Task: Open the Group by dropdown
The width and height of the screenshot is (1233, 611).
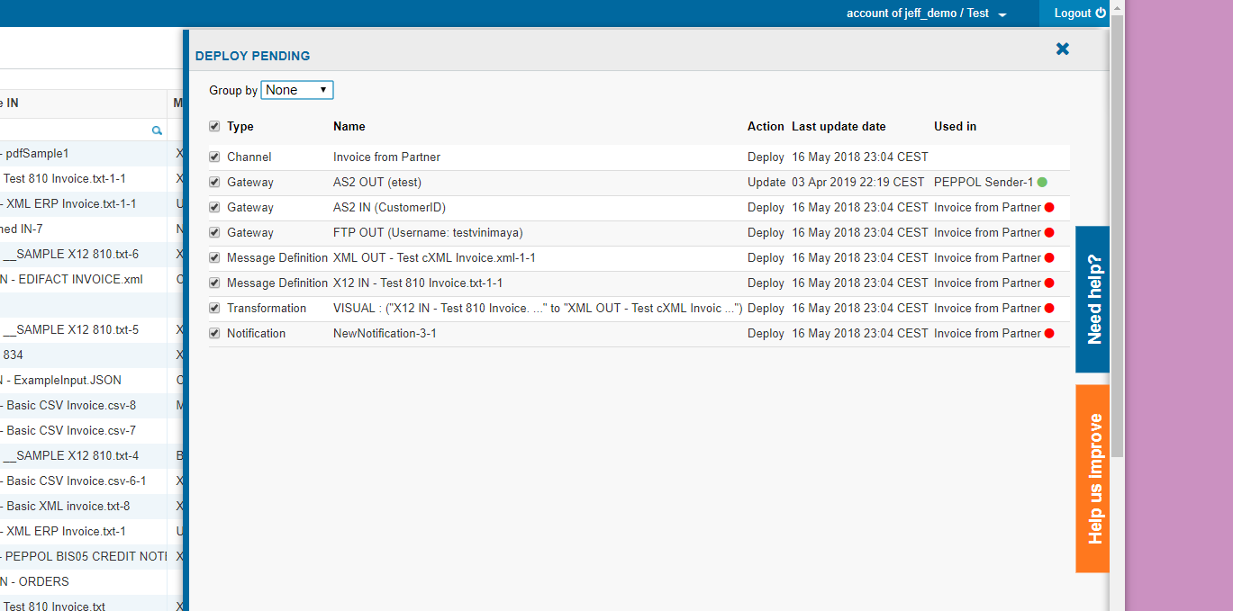Action: 297,90
